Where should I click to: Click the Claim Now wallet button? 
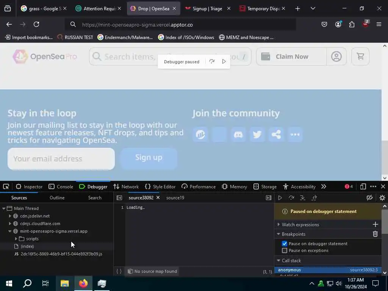tap(291, 56)
